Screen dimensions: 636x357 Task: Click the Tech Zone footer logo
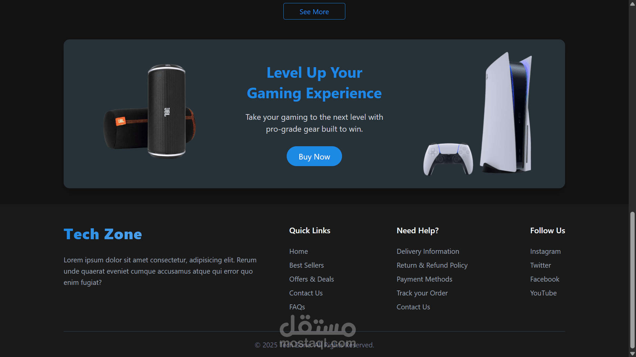[x=103, y=234]
